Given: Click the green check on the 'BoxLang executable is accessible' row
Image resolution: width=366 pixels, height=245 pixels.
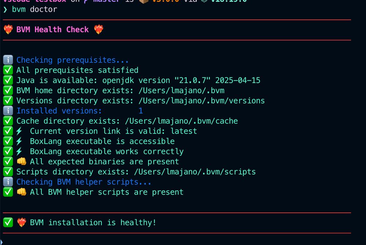Looking at the screenshot, I should pyautogui.click(x=8, y=141).
